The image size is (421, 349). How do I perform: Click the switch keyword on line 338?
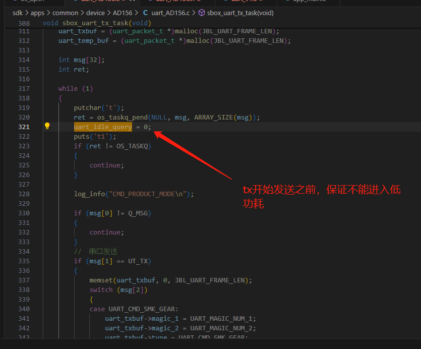click(x=101, y=290)
